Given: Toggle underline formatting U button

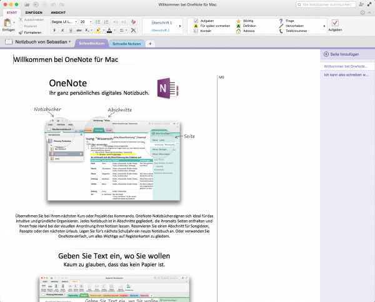Looking at the screenshot, I should click(71, 31).
